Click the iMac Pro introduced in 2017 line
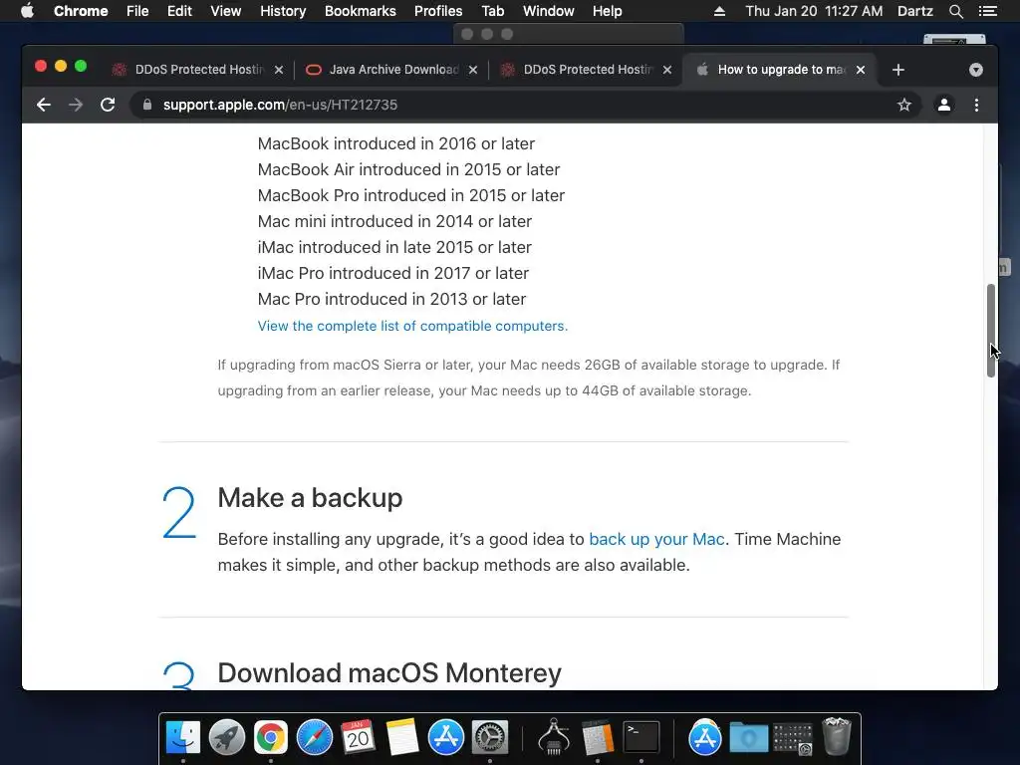This screenshot has height=765, width=1020. pos(392,273)
